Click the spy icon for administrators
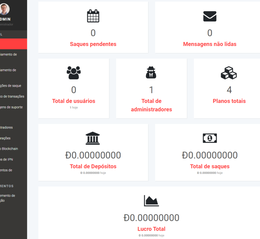The width and height of the screenshot is (260, 239). click(151, 72)
